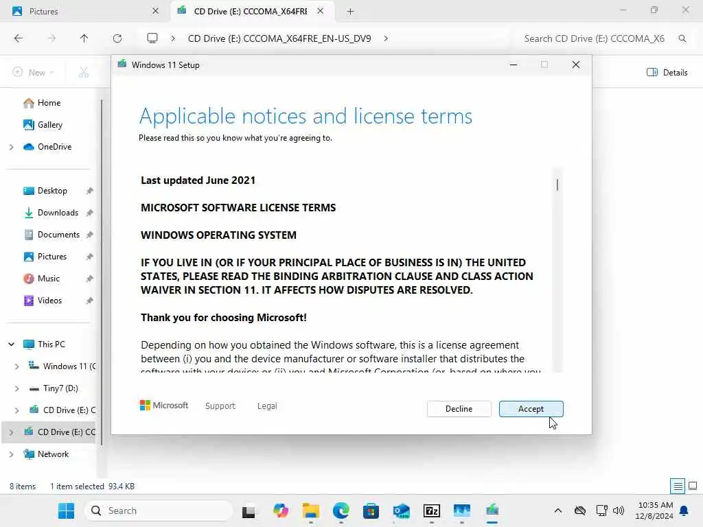Click the Cut scissors icon

pyautogui.click(x=84, y=72)
